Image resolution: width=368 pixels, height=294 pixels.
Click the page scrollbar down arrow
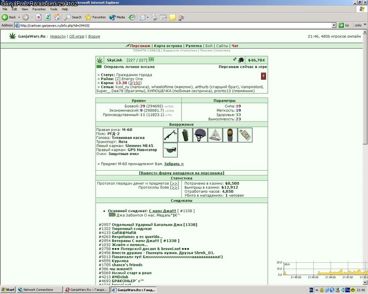(x=365, y=283)
